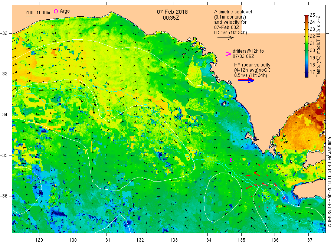Select the 'HF radar velocity' legend text
Viewport: 334px width, 245px height.
point(252,65)
